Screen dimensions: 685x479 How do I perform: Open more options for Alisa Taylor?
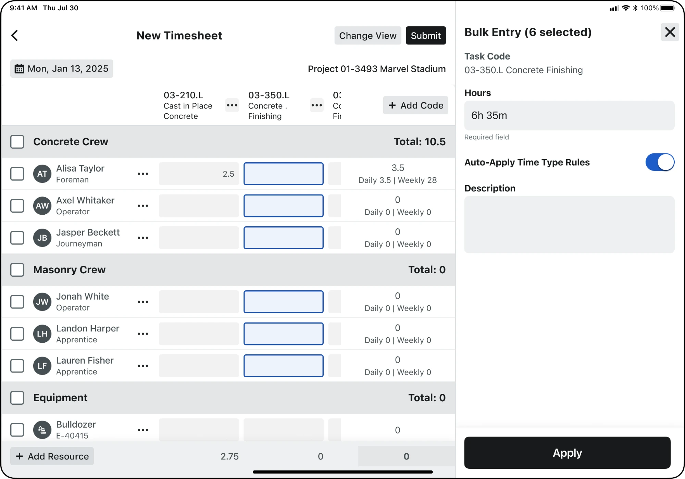tap(143, 174)
